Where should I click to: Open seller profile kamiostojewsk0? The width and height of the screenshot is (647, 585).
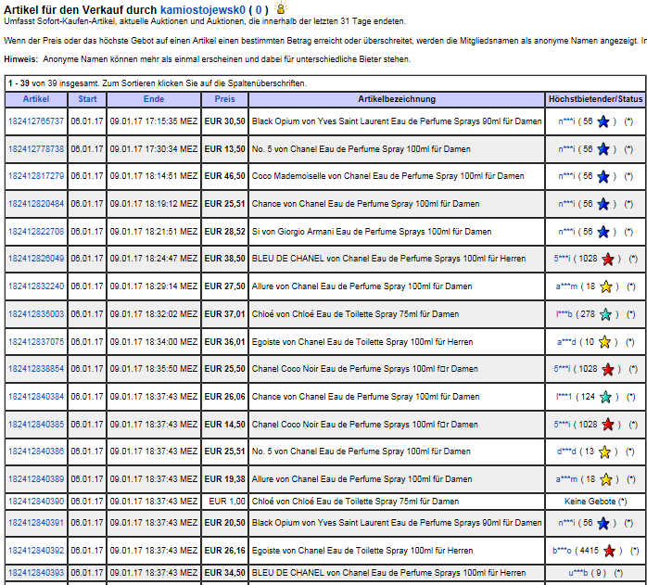(x=203, y=9)
